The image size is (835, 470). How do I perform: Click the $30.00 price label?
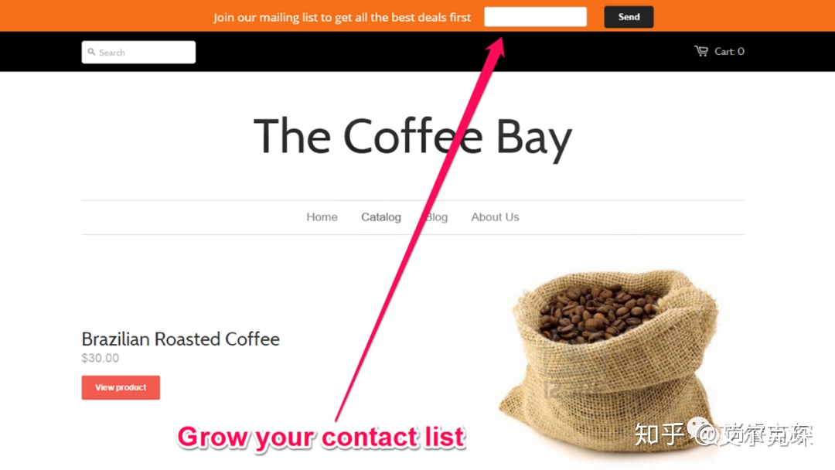pyautogui.click(x=100, y=358)
